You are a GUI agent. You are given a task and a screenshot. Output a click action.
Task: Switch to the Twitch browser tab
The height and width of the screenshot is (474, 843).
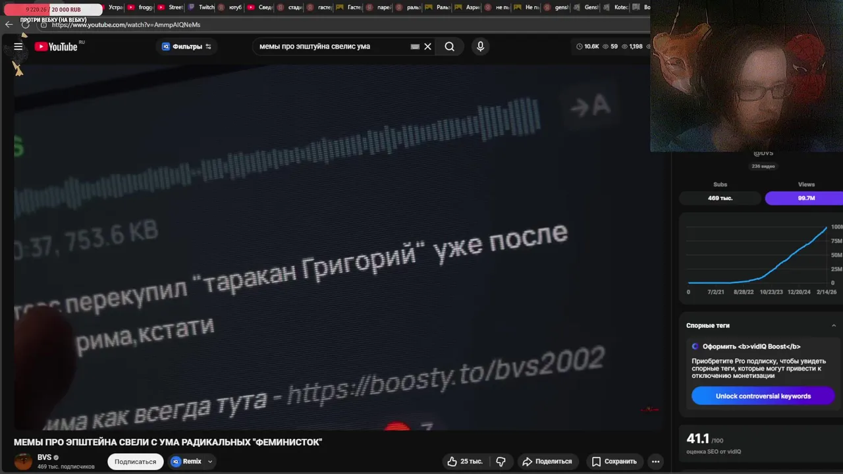pos(201,7)
